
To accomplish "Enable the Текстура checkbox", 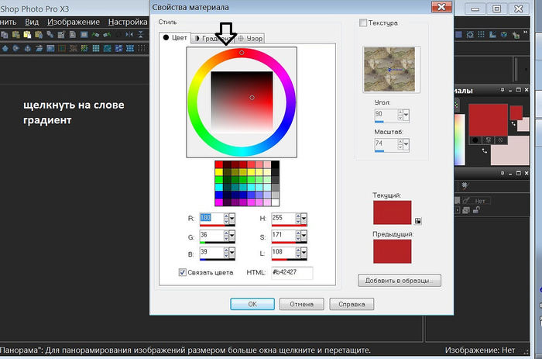I will [364, 23].
